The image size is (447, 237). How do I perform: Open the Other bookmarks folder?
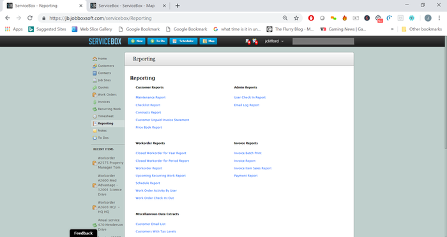click(x=421, y=29)
